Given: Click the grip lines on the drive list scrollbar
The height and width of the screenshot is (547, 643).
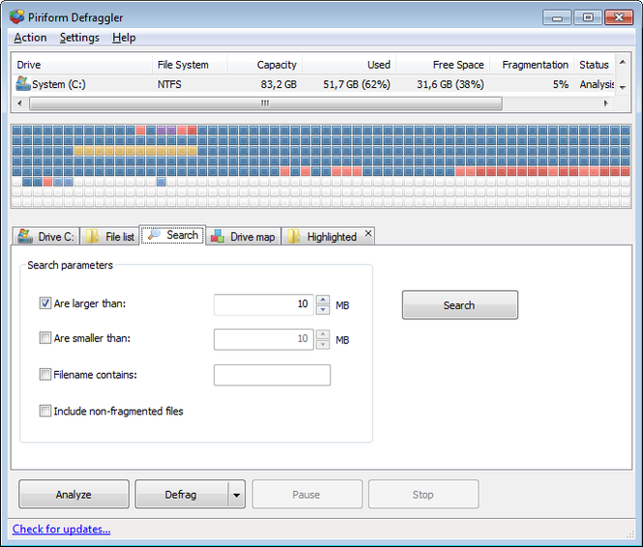Looking at the screenshot, I should tap(265, 103).
